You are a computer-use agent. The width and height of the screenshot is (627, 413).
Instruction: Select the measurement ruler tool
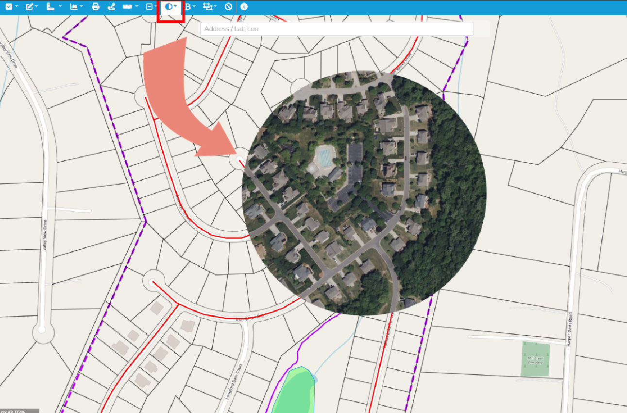coord(50,7)
